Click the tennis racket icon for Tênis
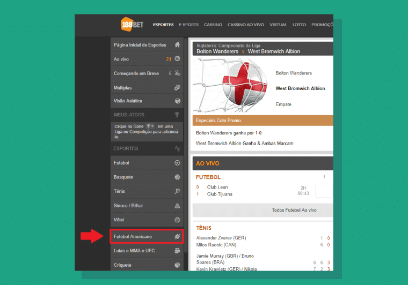 point(177,191)
